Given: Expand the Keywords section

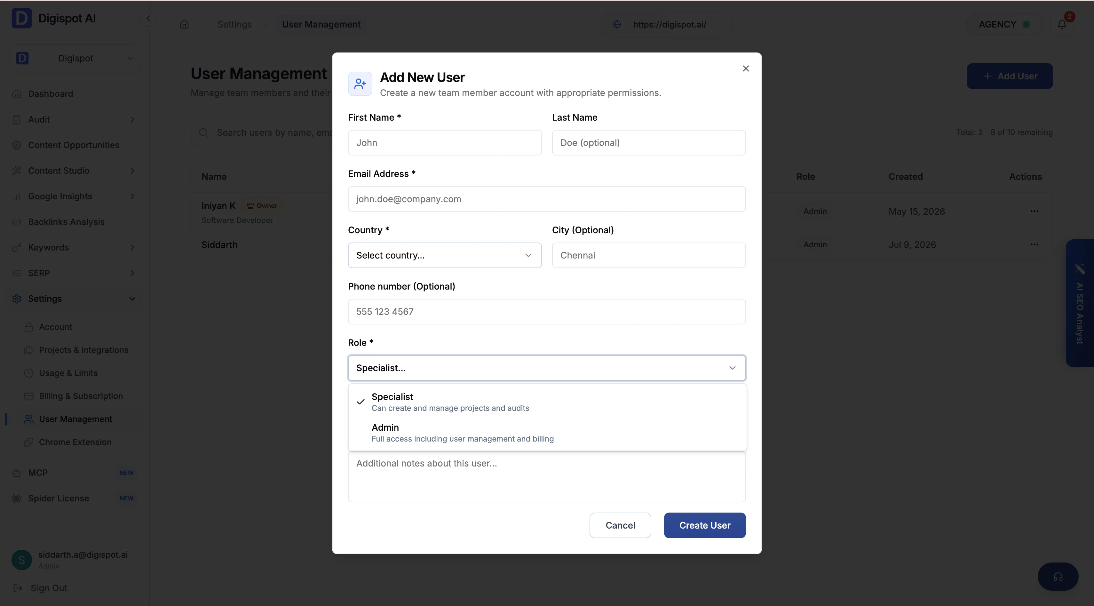Looking at the screenshot, I should point(132,248).
